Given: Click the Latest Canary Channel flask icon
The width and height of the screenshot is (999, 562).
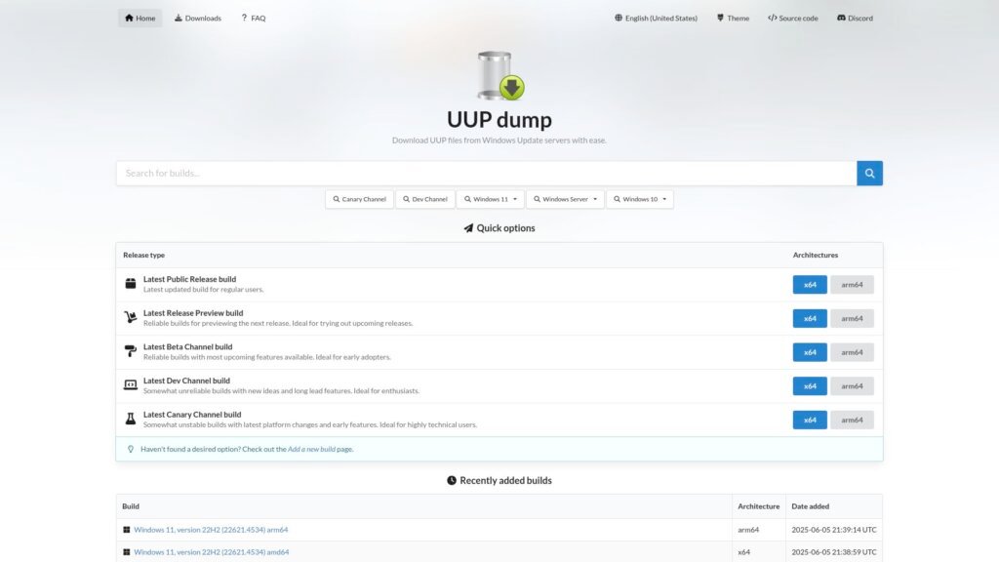Looking at the screenshot, I should pyautogui.click(x=131, y=419).
